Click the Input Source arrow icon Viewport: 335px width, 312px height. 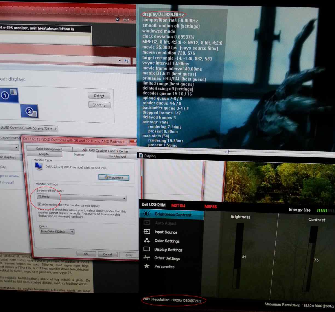pos(147,232)
